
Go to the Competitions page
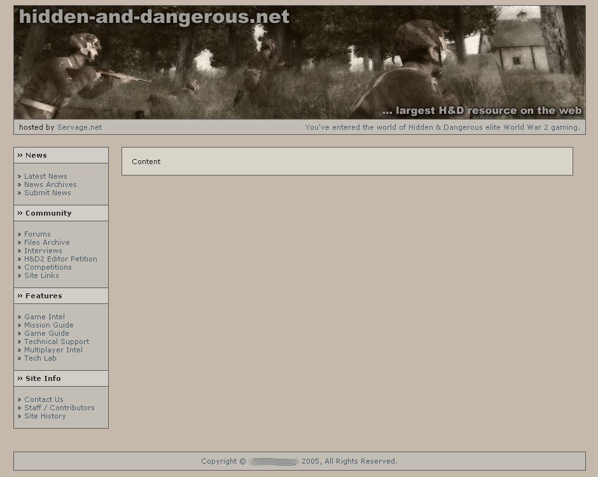pyautogui.click(x=48, y=267)
